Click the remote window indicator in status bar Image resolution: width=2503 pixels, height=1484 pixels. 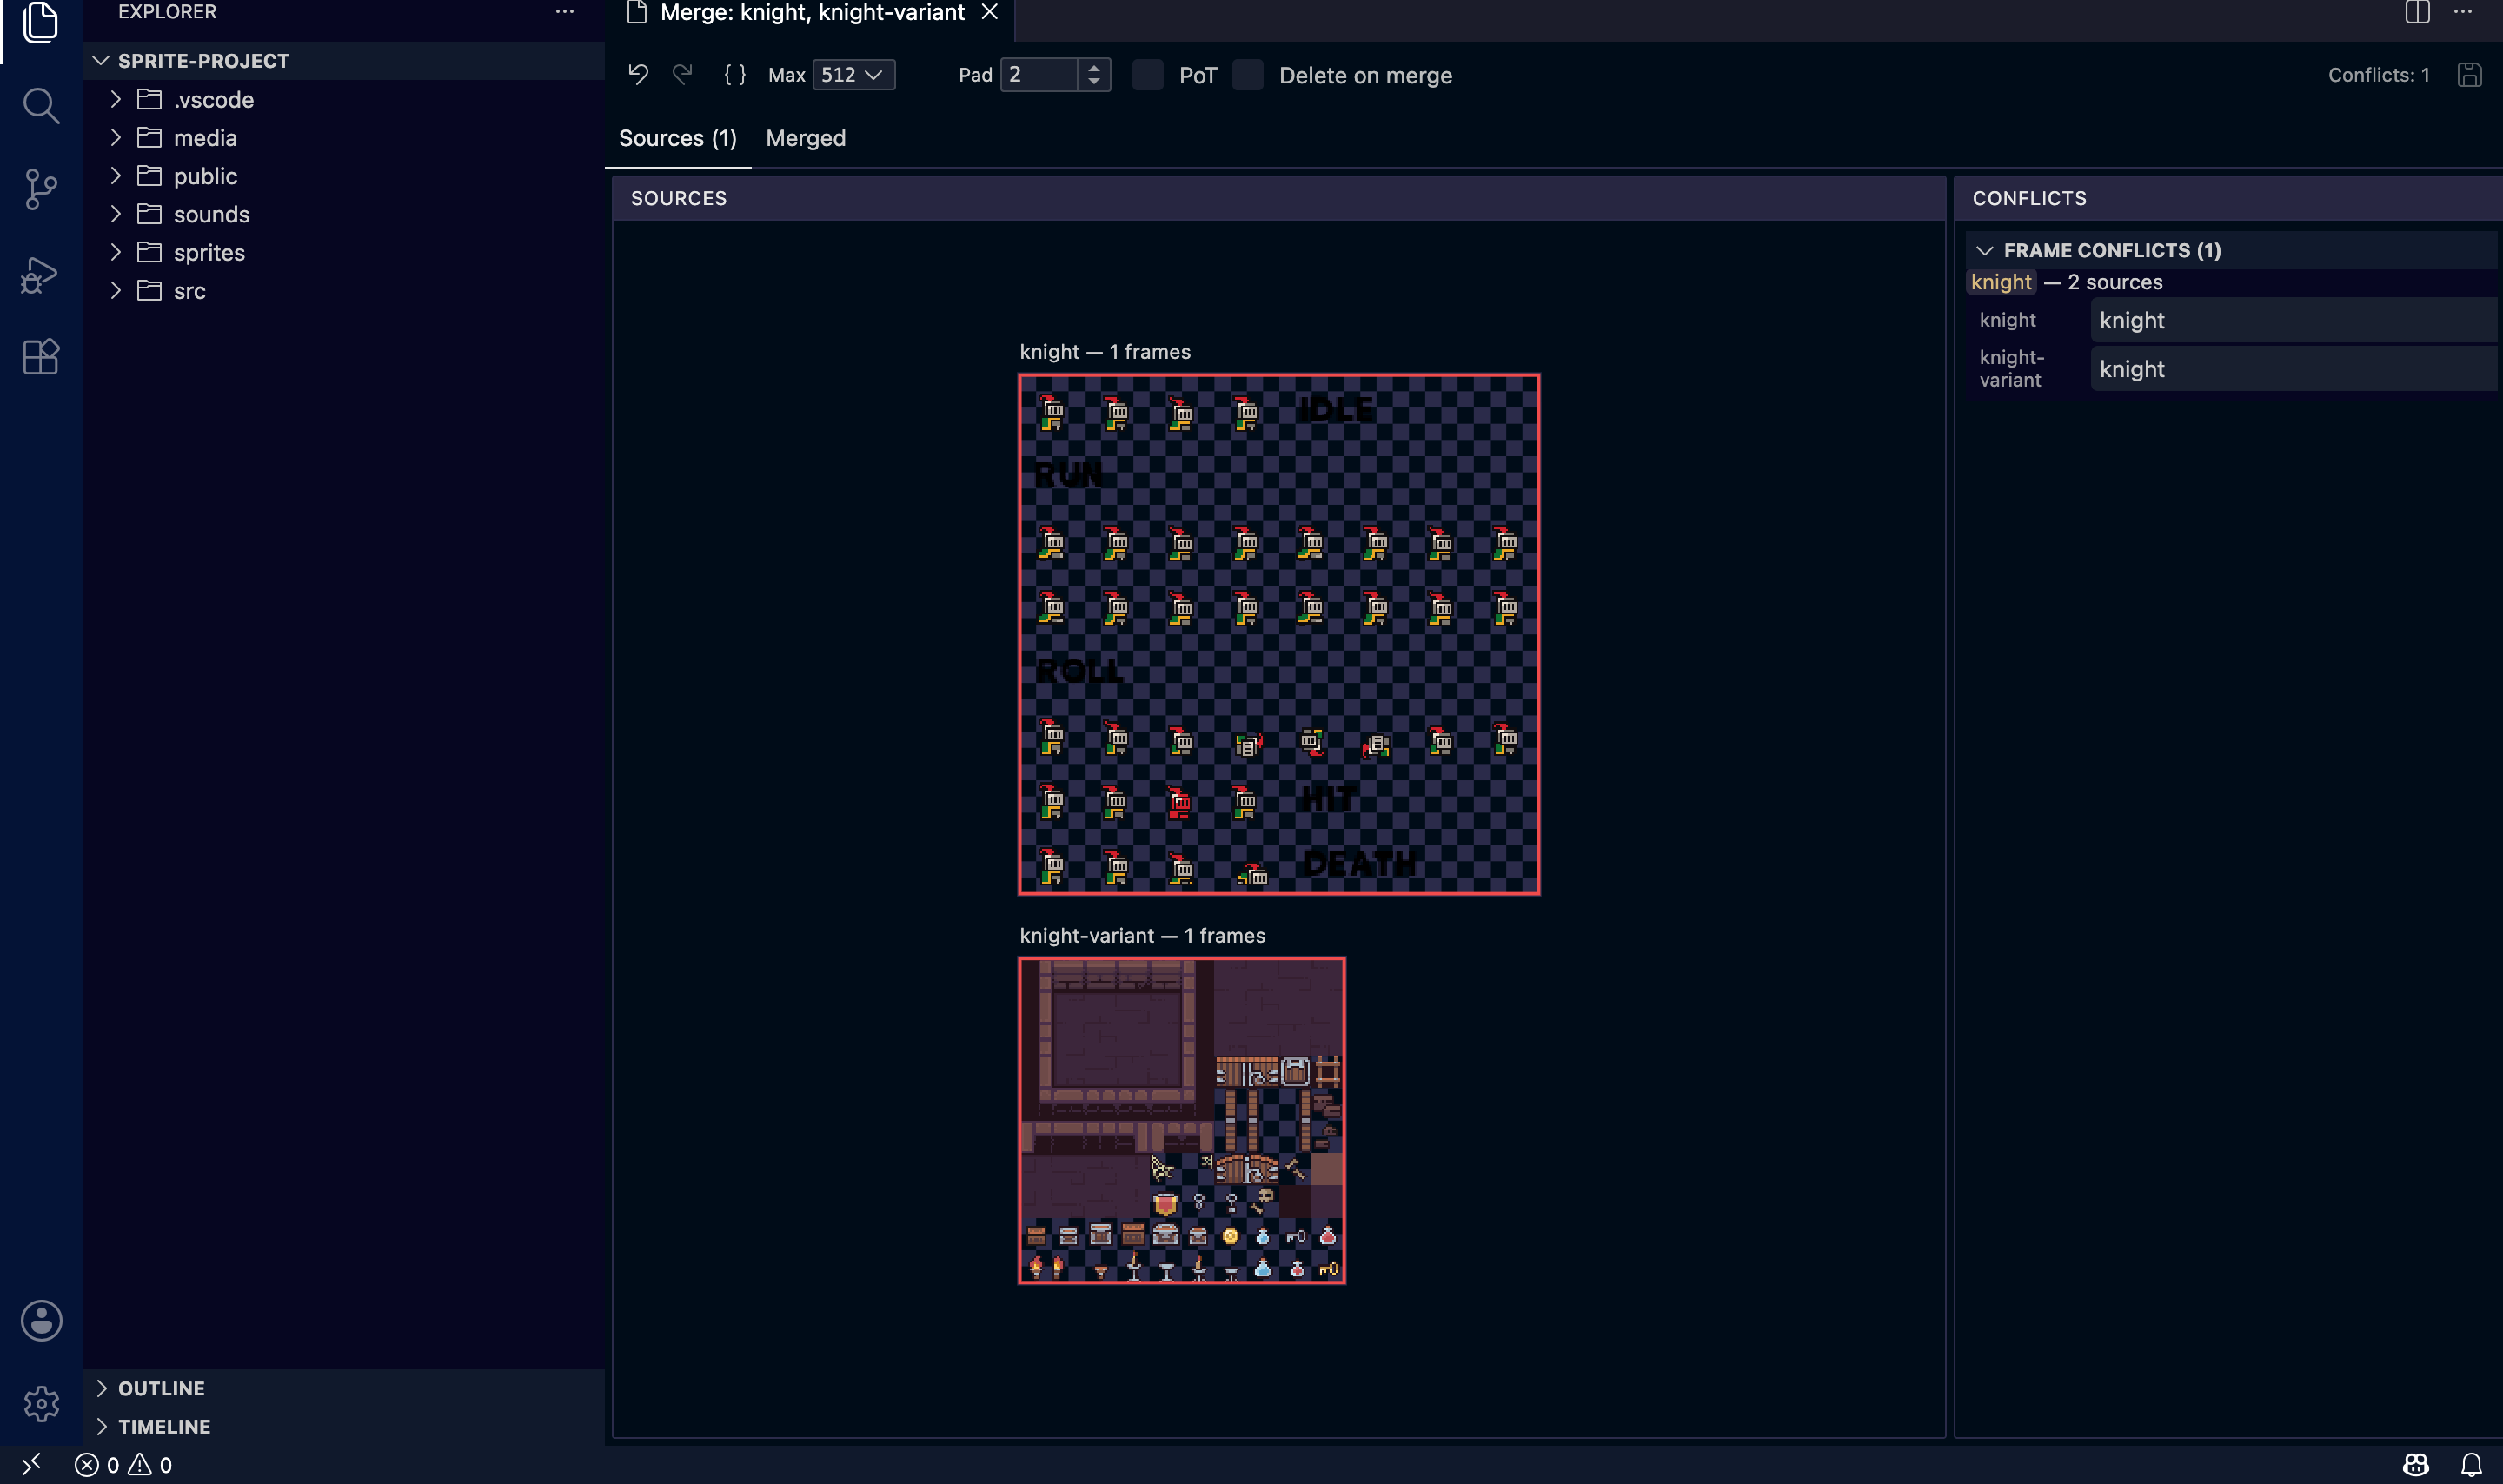(31, 1464)
